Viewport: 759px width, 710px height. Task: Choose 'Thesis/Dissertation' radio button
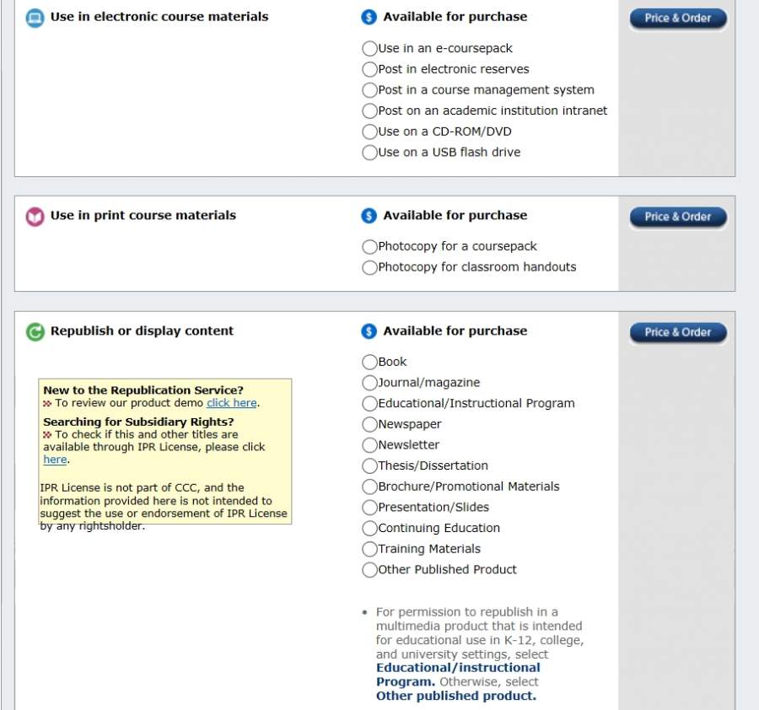coord(369,466)
